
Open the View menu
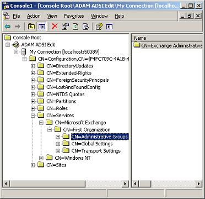[x=52, y=16]
